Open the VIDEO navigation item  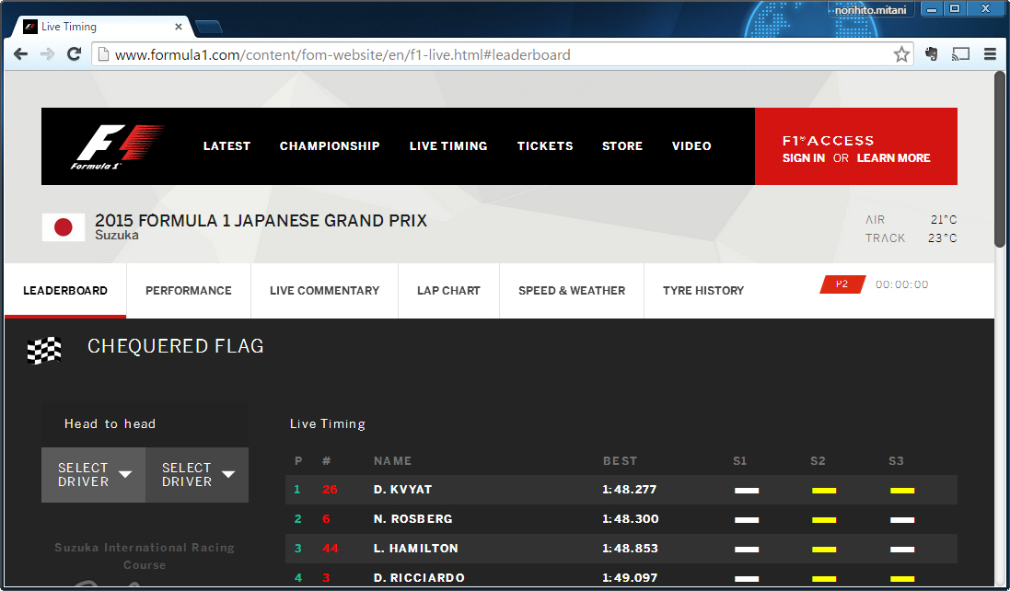tap(691, 146)
